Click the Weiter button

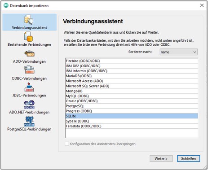click(x=161, y=158)
